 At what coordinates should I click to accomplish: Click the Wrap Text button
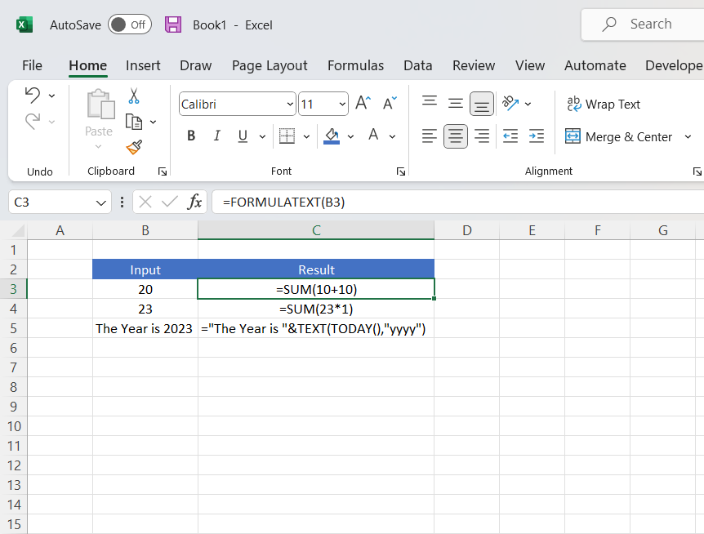[604, 104]
